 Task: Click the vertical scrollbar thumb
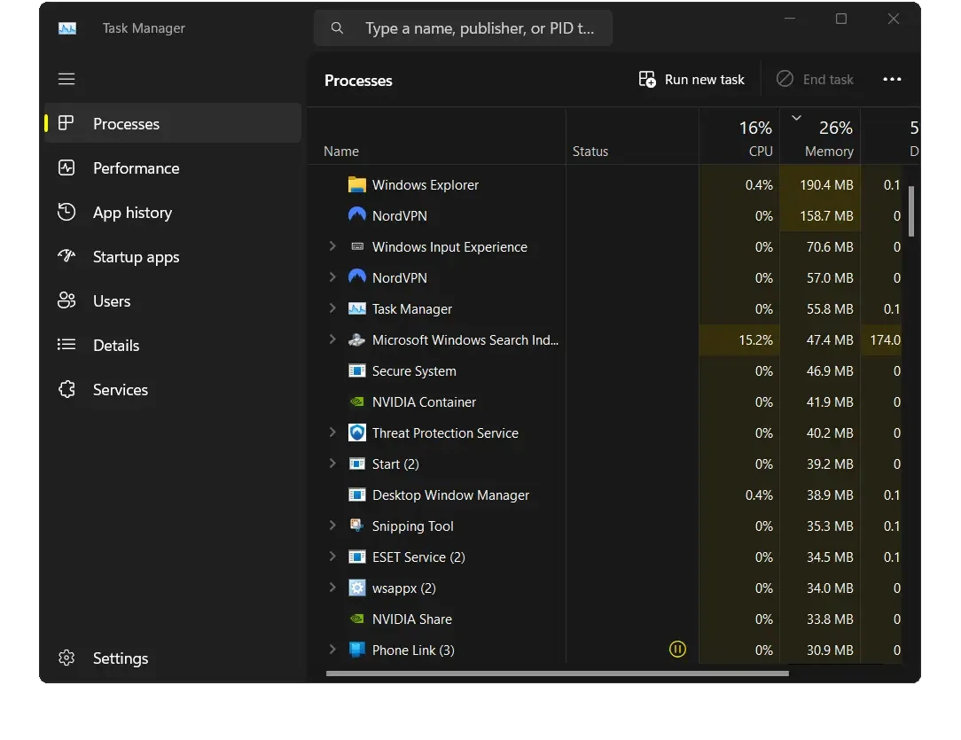(911, 211)
